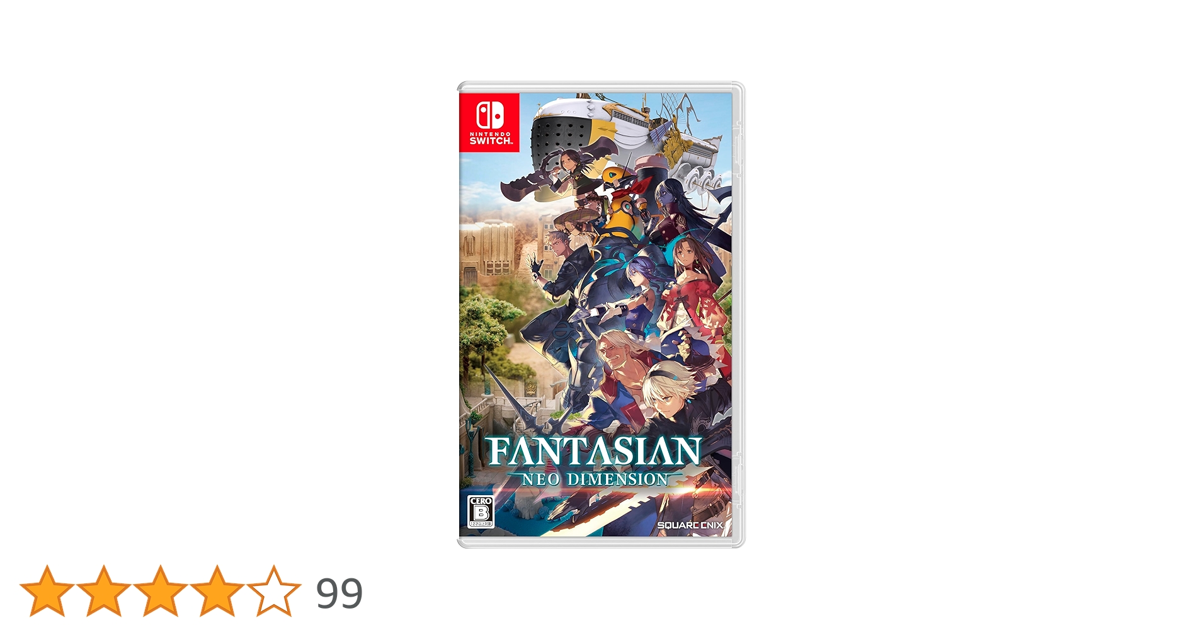Image resolution: width=1203 pixels, height=630 pixels.
Task: Open the 99 reviews count
Action: coord(339,593)
